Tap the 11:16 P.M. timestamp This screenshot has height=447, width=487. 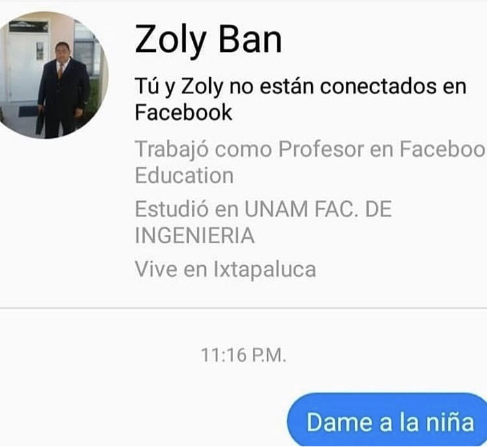coord(243,355)
